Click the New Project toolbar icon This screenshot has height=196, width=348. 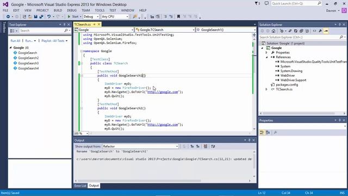pos(24,17)
